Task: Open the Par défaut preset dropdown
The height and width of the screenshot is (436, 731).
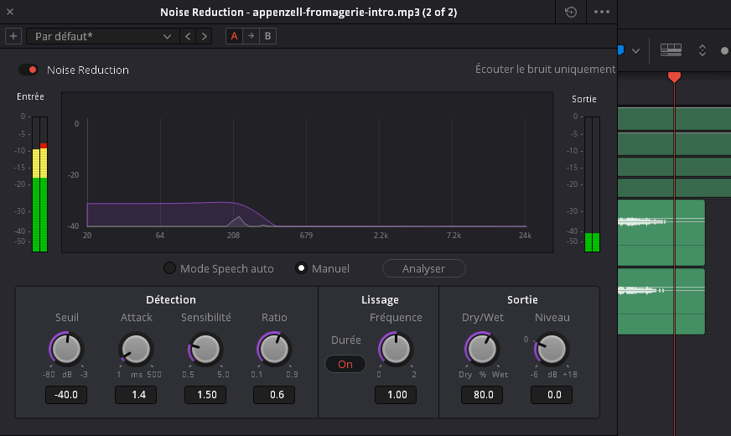Action: coord(102,36)
